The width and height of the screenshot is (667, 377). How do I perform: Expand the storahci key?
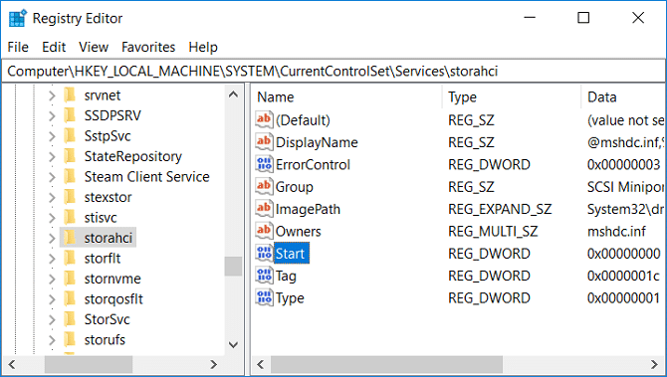(x=52, y=239)
